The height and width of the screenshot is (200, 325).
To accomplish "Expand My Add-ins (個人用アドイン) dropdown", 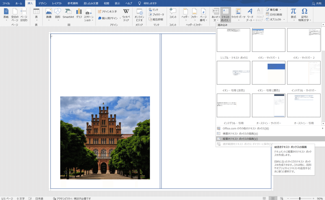I will (120, 18).
